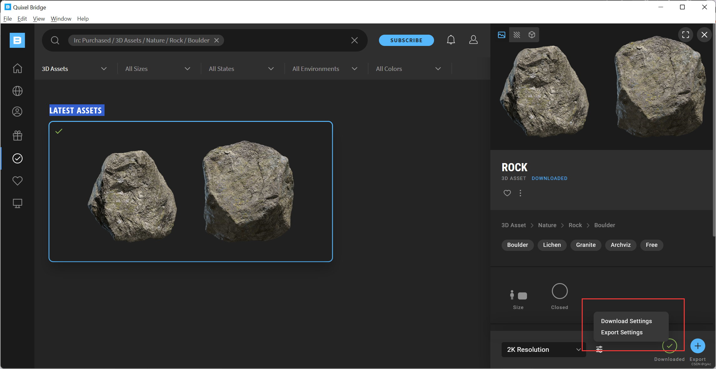
Task: Open the Window menu
Action: [x=61, y=19]
